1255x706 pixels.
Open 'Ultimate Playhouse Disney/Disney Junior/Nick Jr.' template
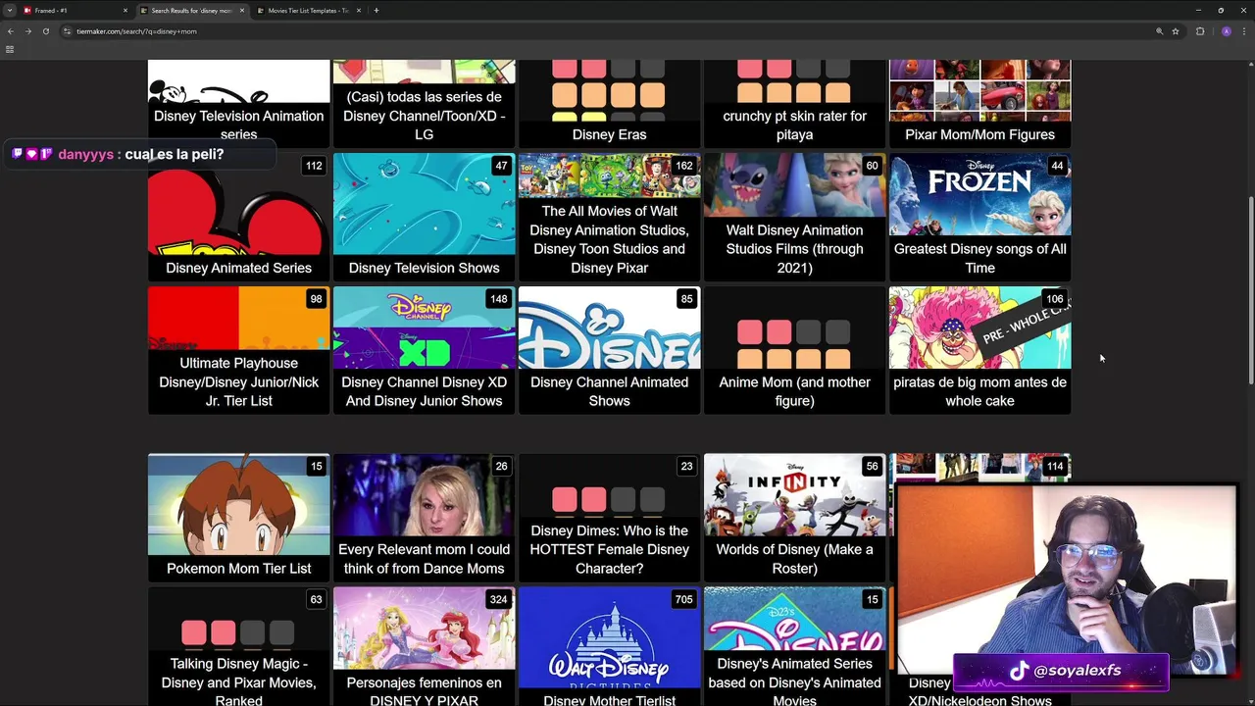click(x=238, y=350)
